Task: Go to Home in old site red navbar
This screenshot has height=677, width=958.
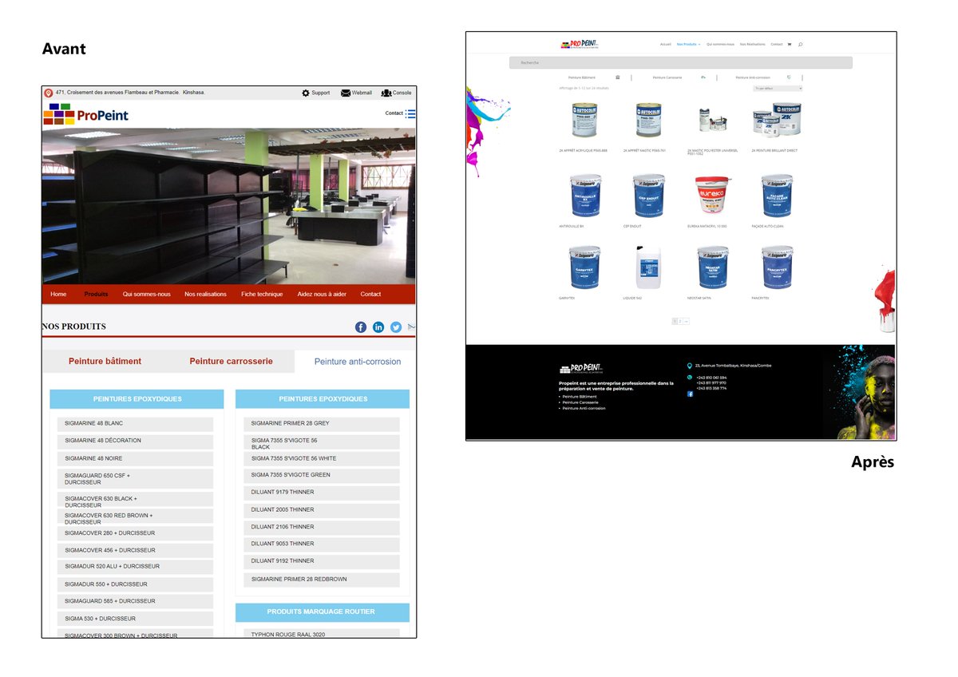Action: point(58,294)
